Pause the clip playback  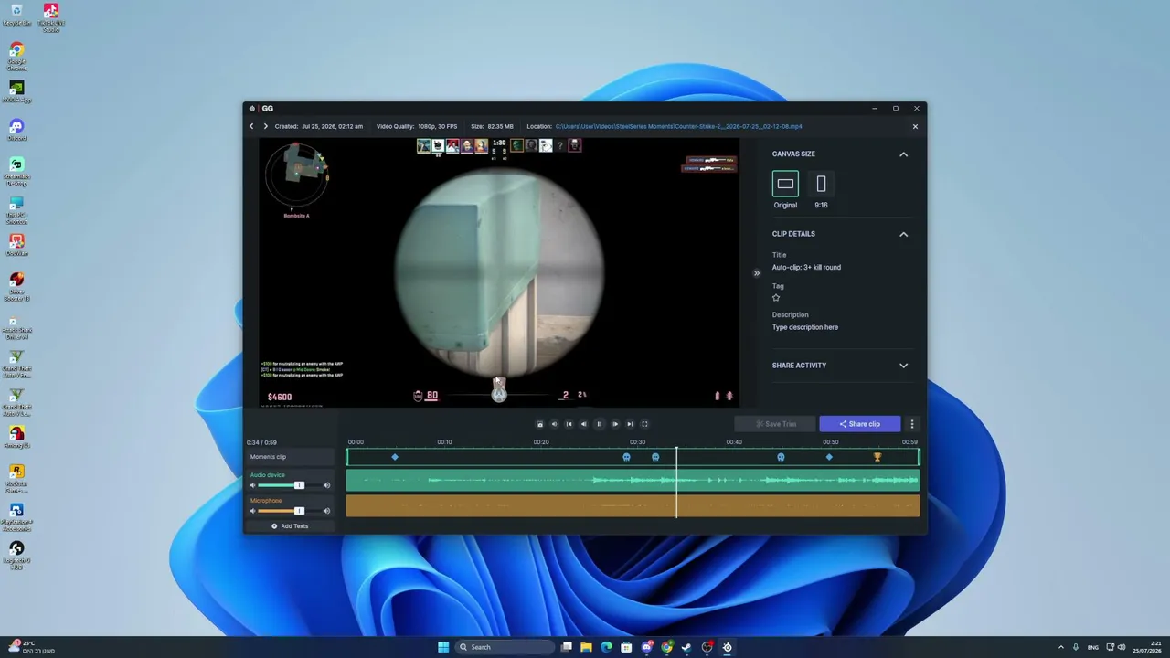(600, 424)
